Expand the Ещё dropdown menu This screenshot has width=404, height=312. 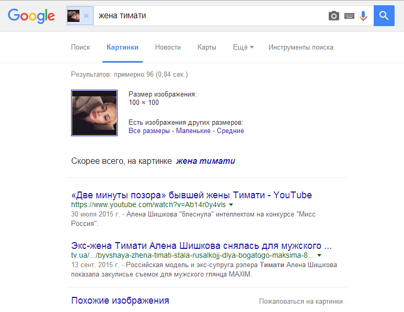(x=243, y=47)
